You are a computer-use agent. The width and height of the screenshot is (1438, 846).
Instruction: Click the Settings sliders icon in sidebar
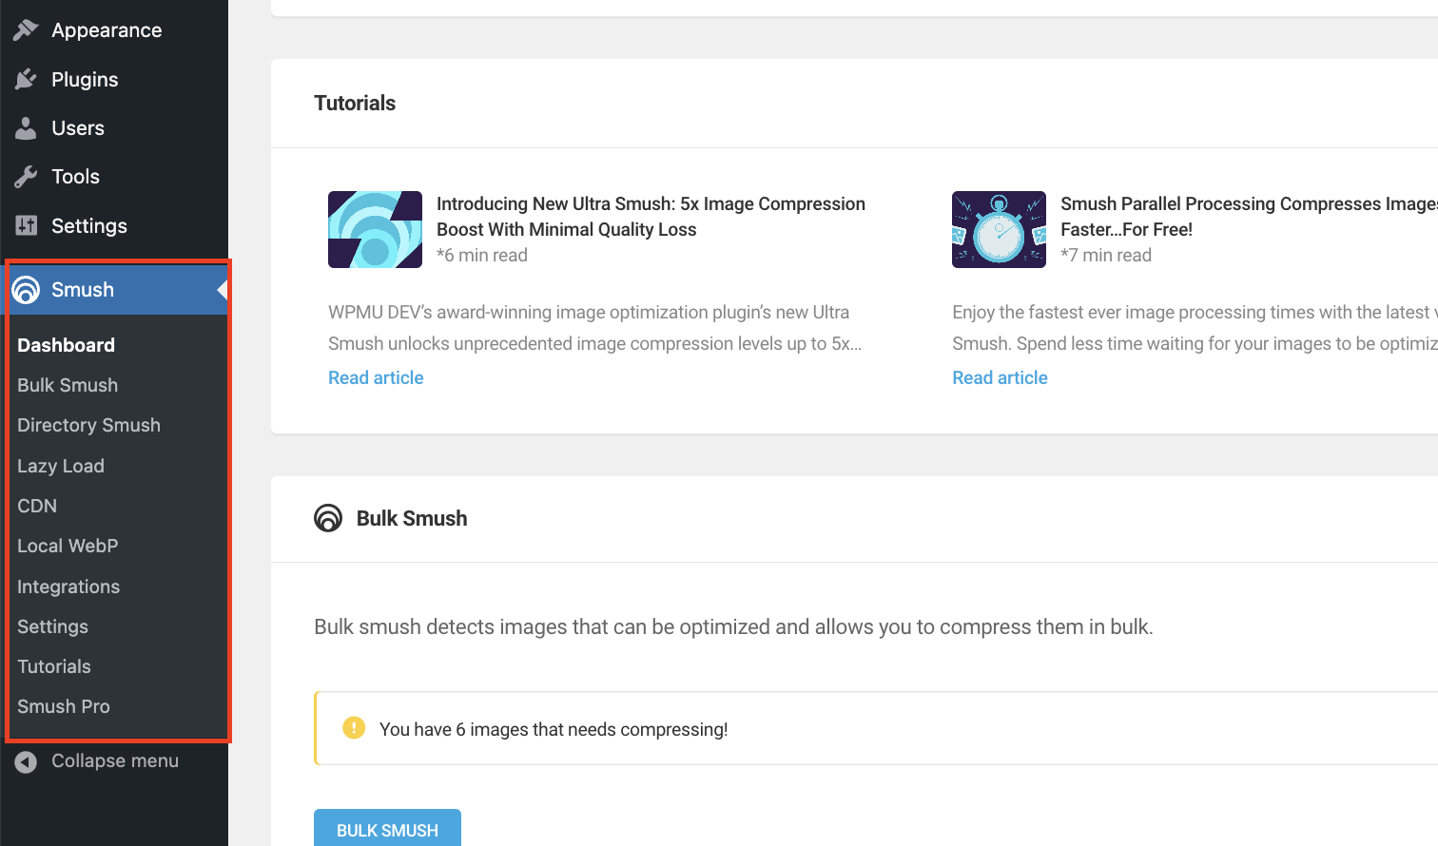click(x=26, y=225)
